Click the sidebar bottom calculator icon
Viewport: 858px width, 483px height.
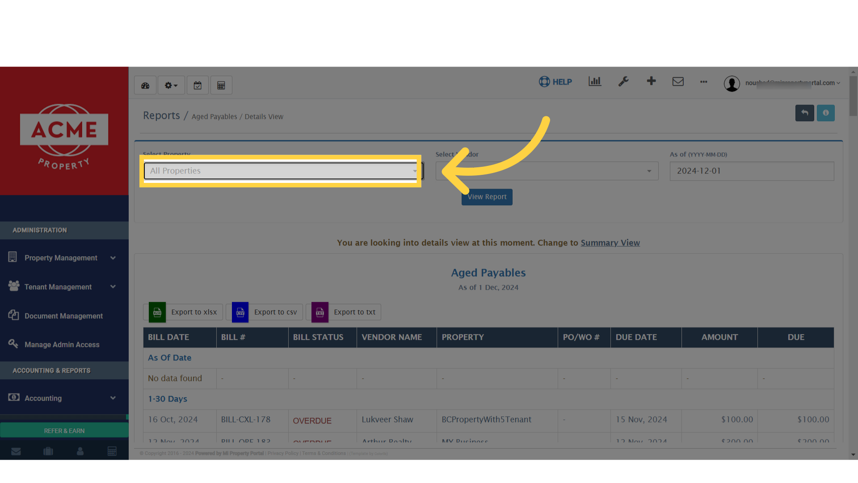pyautogui.click(x=112, y=451)
